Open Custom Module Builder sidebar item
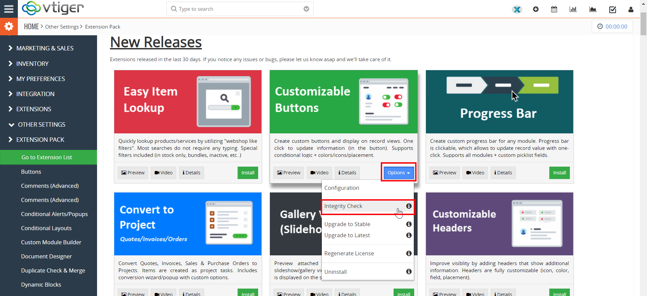Screen dimensions: 647x296 coord(51,242)
